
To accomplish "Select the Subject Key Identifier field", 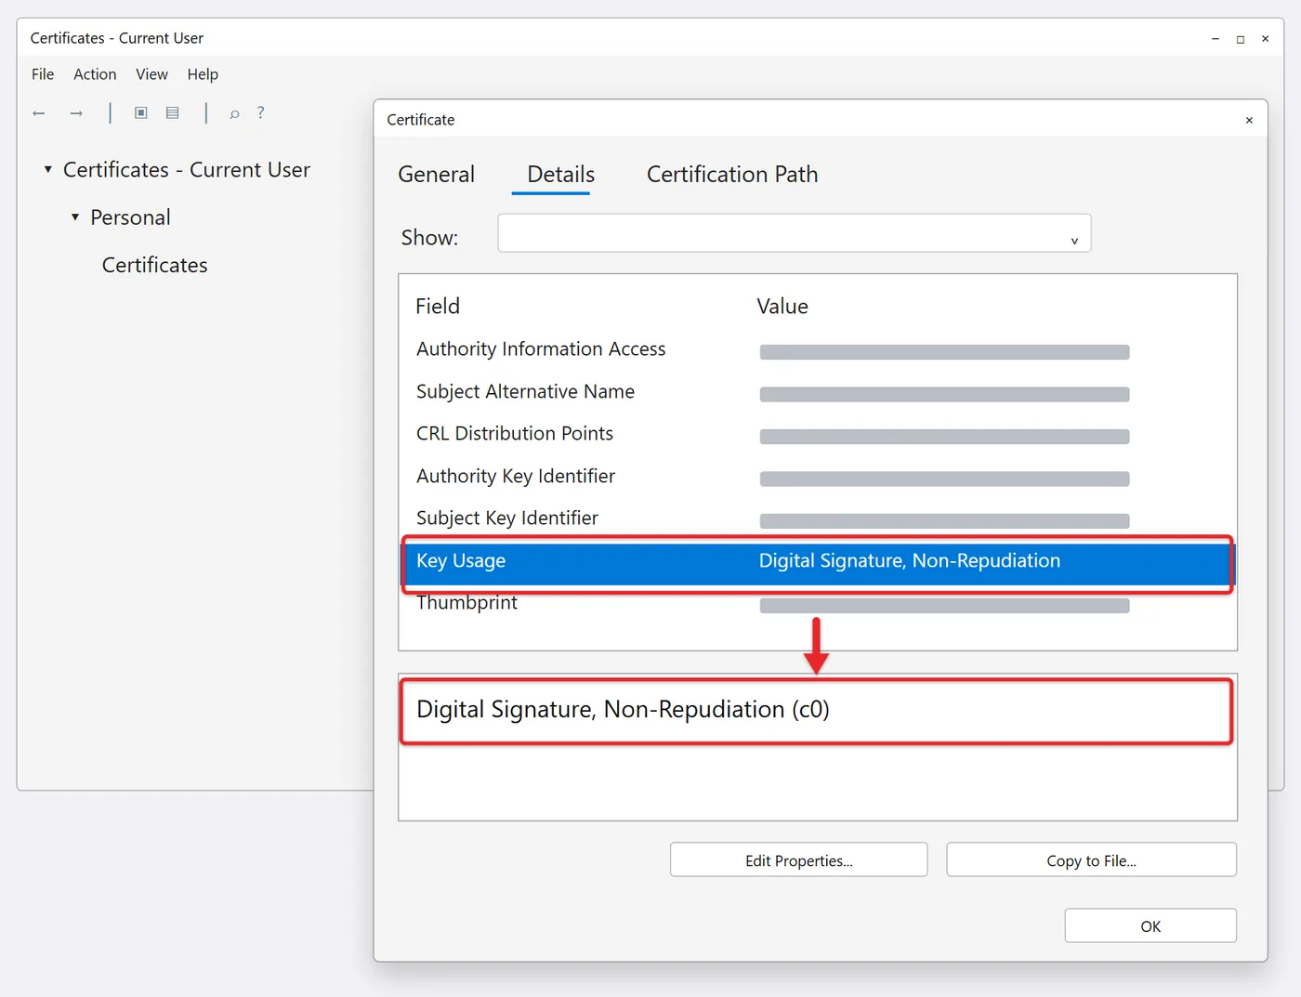I will pyautogui.click(x=507, y=518).
